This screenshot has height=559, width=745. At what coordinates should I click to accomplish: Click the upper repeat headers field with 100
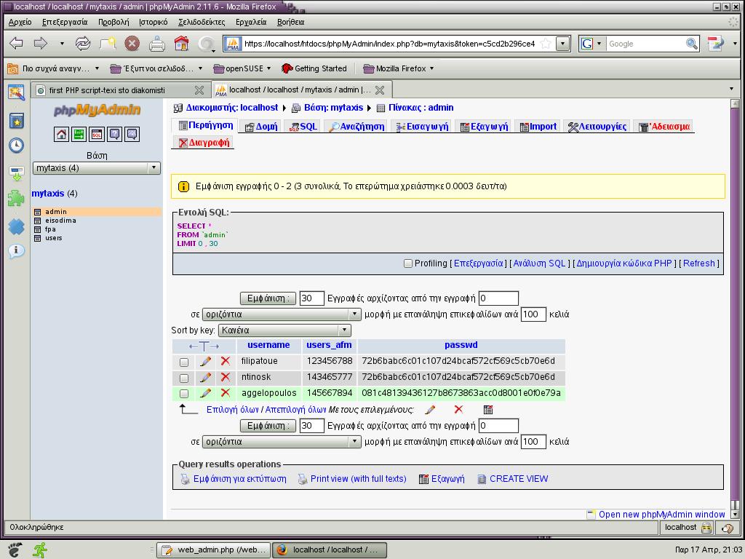(x=533, y=314)
